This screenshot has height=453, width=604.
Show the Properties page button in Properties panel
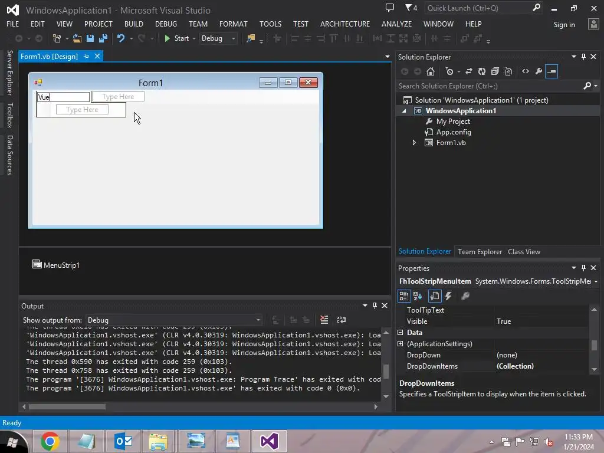(x=435, y=296)
